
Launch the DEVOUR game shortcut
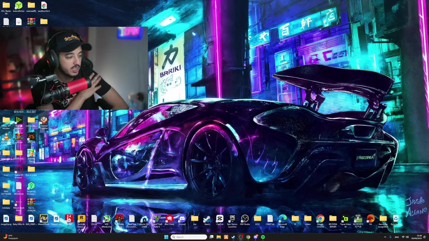point(31,138)
